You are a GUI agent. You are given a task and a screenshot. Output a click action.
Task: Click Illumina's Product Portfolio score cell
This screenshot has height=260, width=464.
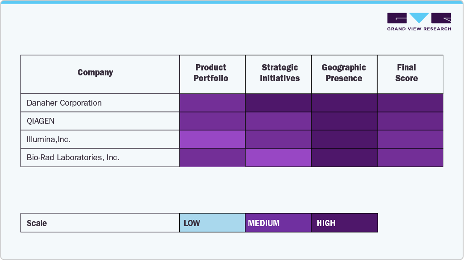point(212,139)
